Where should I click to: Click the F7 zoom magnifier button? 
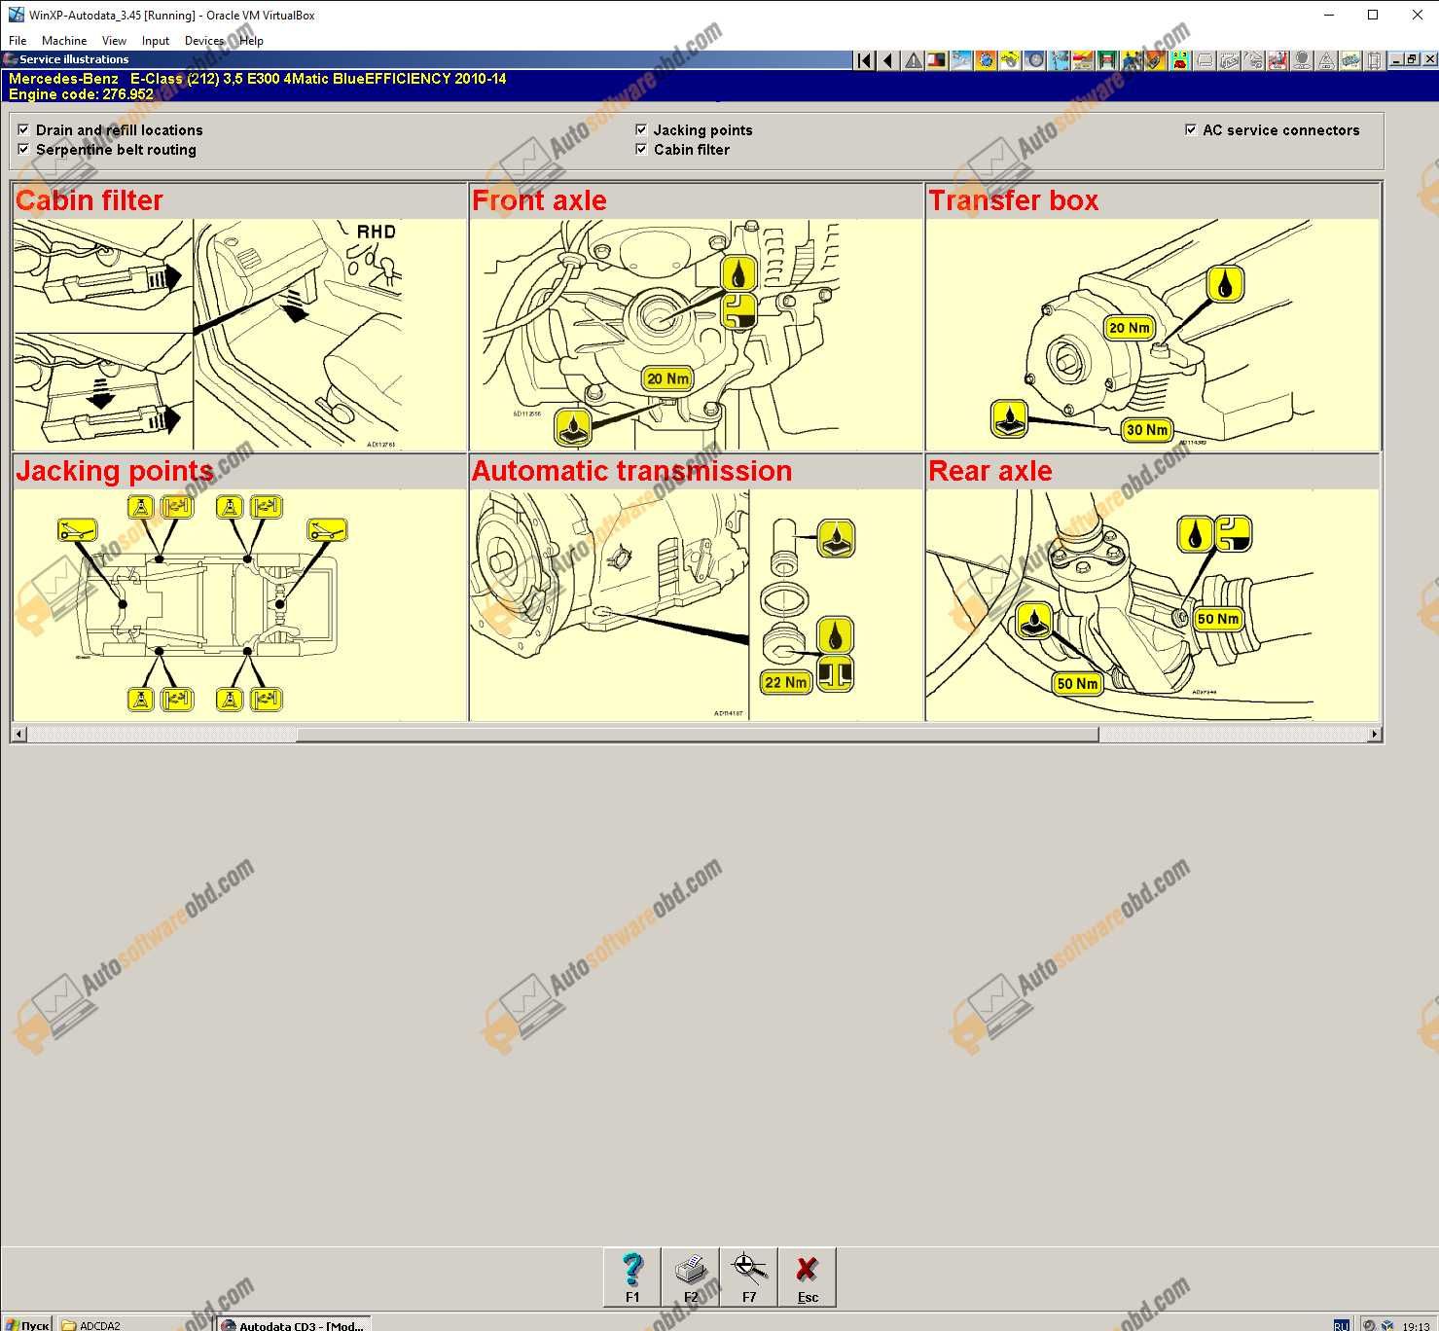(x=749, y=1277)
